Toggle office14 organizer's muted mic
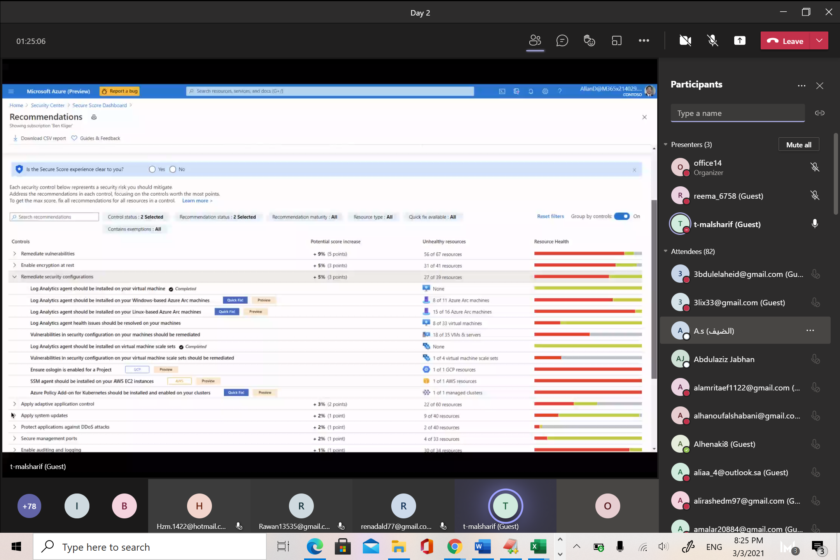 (x=814, y=167)
